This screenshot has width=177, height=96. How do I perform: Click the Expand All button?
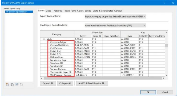48,83
